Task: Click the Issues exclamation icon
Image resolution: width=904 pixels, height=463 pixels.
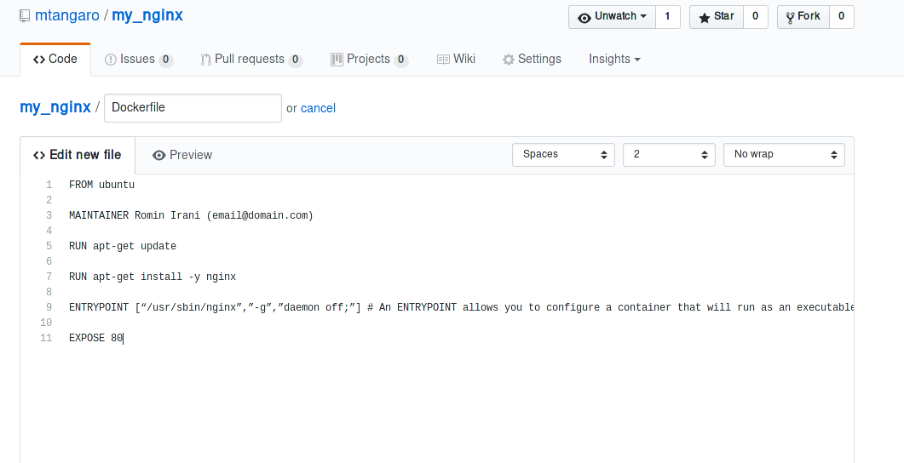Action: point(111,60)
